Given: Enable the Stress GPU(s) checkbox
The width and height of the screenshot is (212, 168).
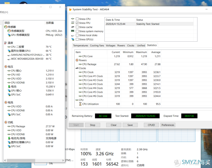Looking at the screenshot, I should click(77, 39).
